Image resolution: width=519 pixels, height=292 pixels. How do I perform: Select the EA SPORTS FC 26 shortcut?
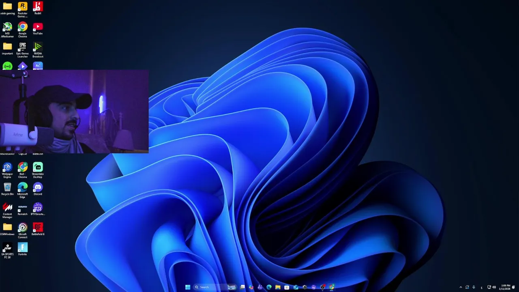(x=7, y=250)
